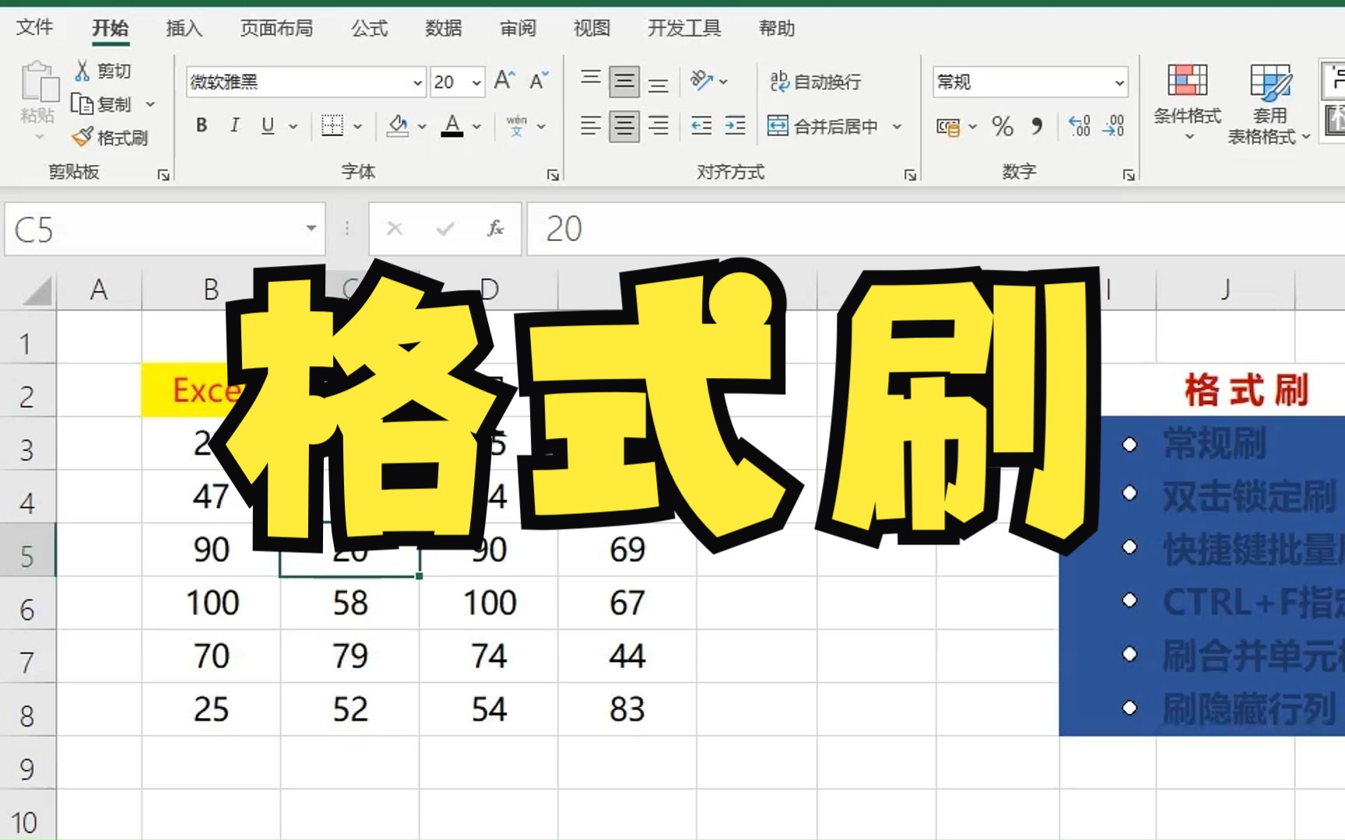Click the formula bar showing 20
1345x840 pixels.
[x=936, y=229]
